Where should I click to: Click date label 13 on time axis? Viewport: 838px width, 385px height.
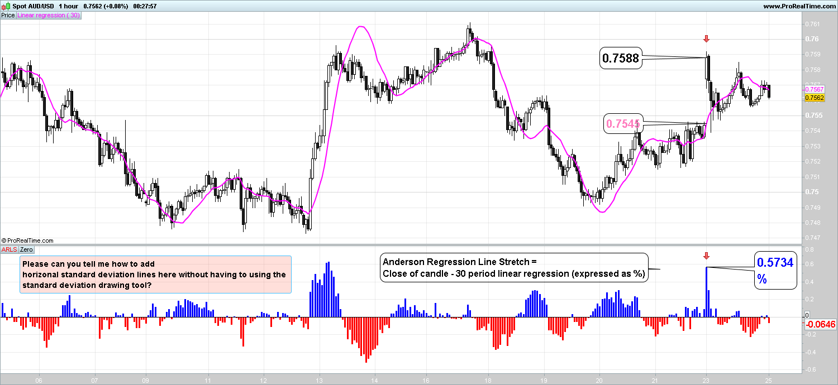pos(319,379)
